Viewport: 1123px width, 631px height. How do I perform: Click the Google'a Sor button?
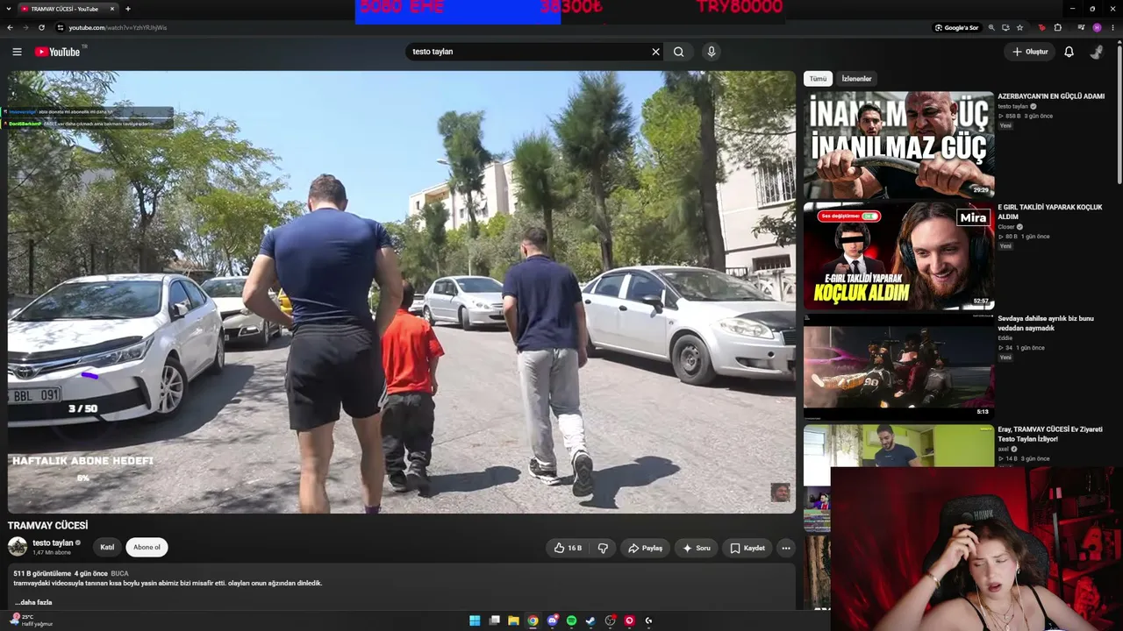tap(956, 27)
